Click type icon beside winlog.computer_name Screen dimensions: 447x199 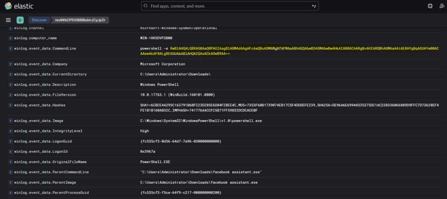point(10,38)
